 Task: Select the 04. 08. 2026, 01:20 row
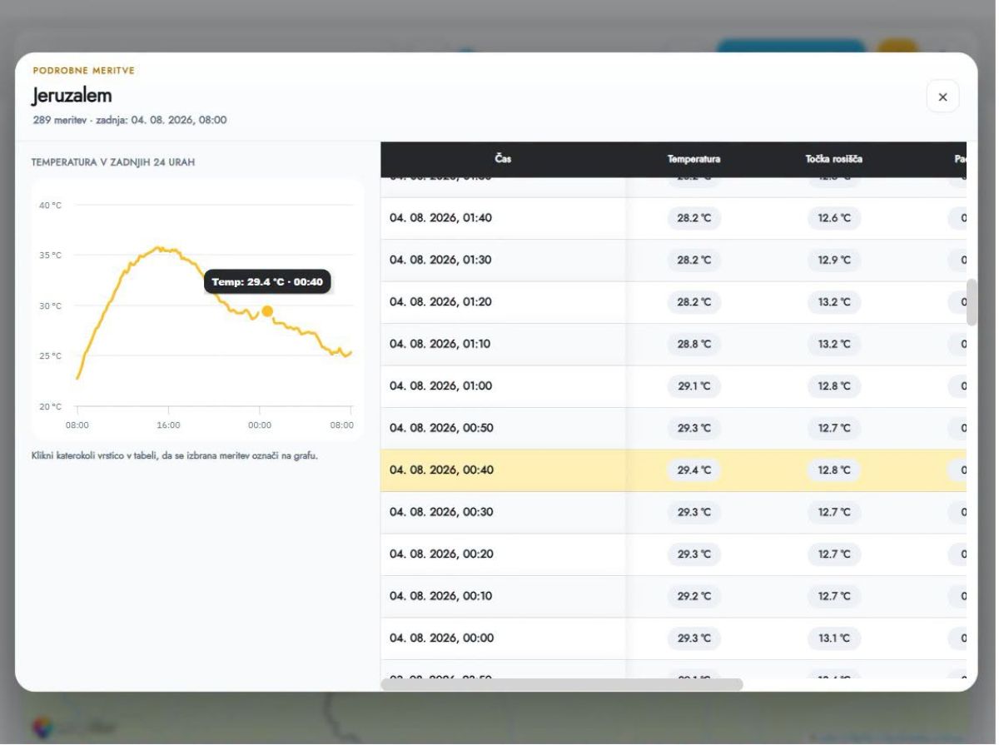(673, 302)
